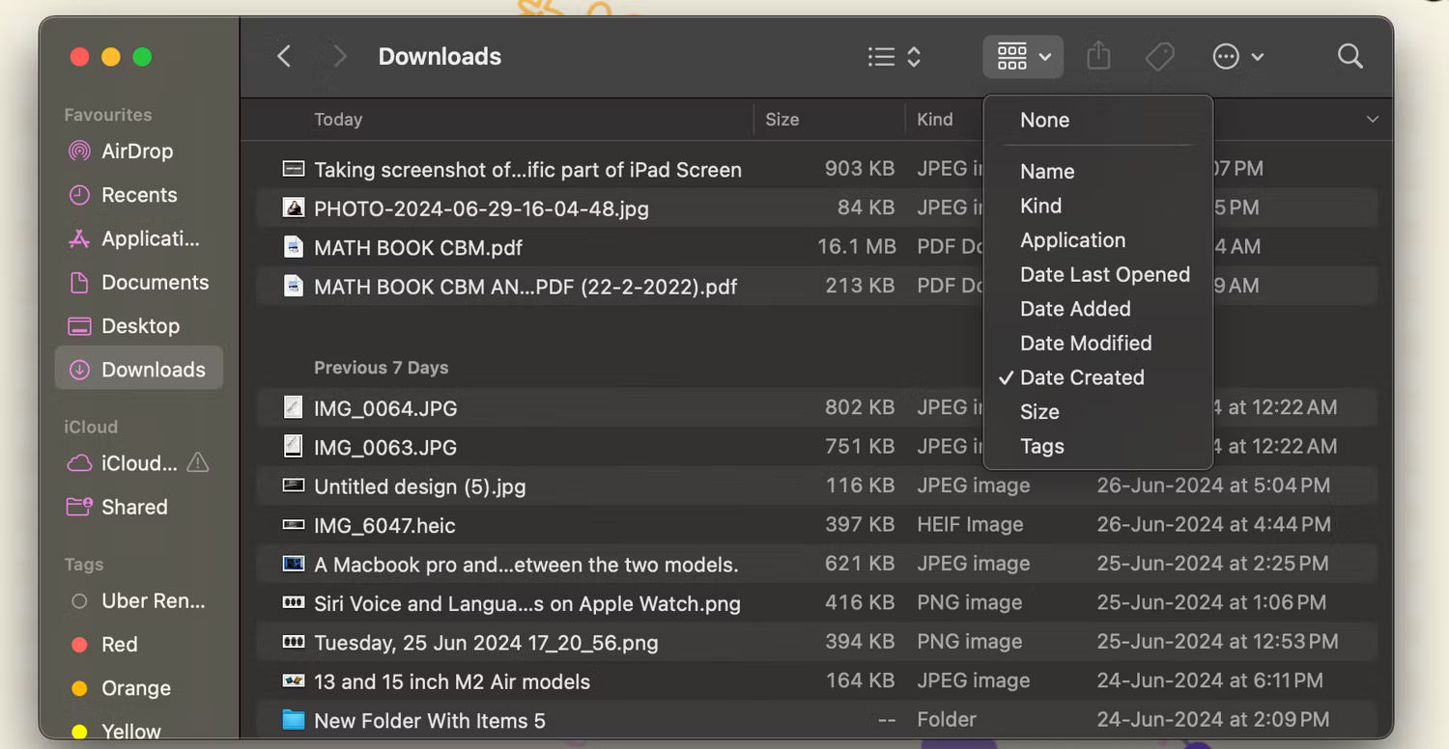Click the iCloud Drive warning triangle icon
The height and width of the screenshot is (749, 1449).
pos(197,463)
